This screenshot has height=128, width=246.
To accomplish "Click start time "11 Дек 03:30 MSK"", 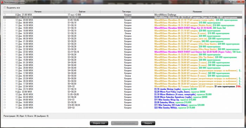I will 24,97.
